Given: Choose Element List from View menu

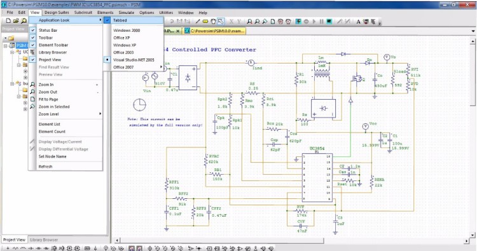Looking at the screenshot, I should pos(49,125).
